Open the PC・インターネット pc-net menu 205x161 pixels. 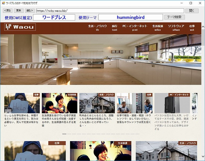[135, 28]
